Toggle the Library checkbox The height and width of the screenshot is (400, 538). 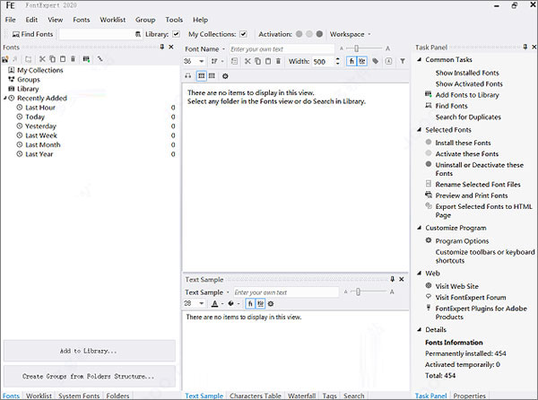coord(176,34)
